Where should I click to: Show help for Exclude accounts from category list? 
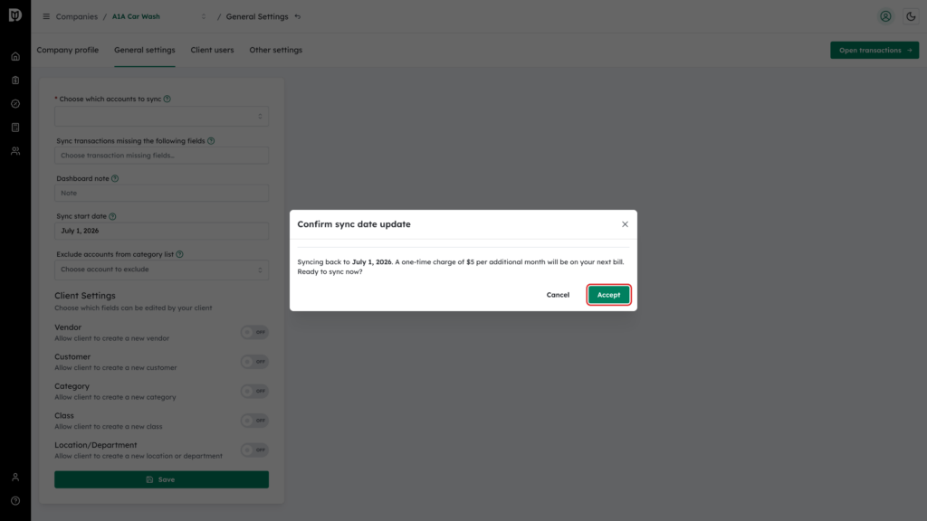(x=180, y=254)
